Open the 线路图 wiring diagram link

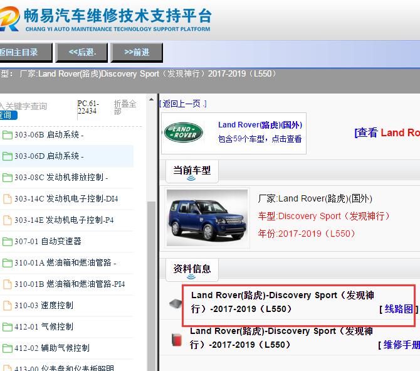click(399, 309)
